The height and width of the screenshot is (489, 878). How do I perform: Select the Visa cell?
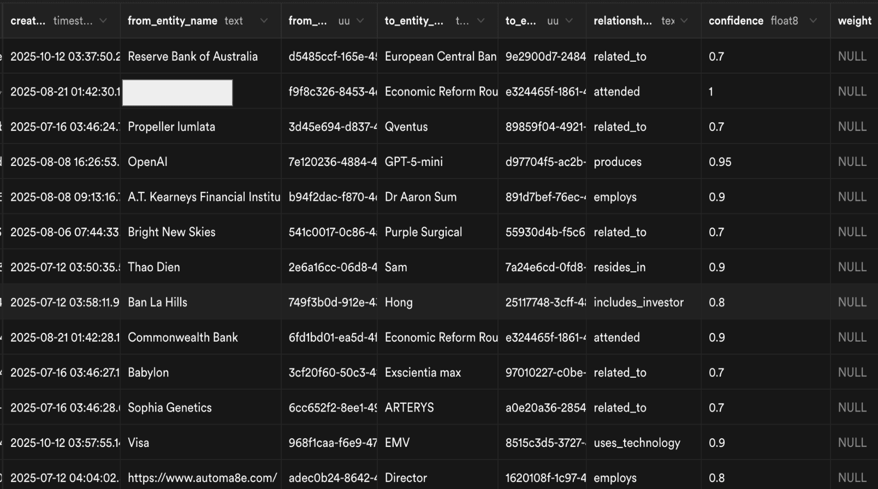[x=201, y=443]
